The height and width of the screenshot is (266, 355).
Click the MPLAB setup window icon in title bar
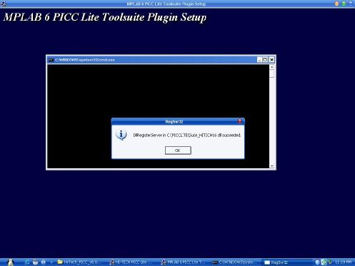pos(3,4)
